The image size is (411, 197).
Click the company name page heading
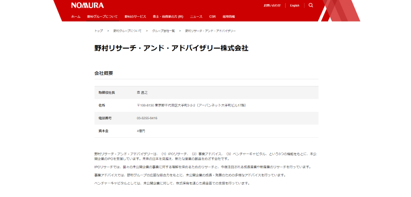172,48
